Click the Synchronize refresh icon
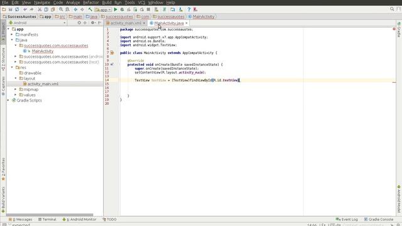 coord(17,9)
